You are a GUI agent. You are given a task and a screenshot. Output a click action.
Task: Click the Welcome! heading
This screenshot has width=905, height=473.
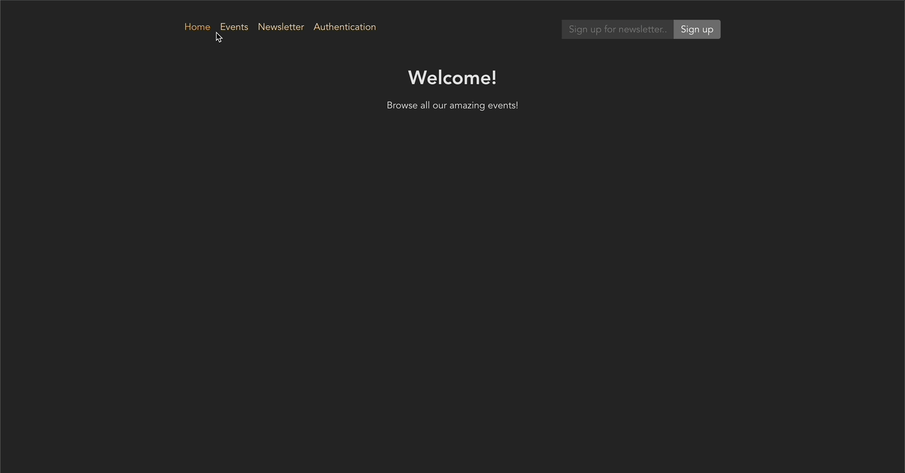click(452, 78)
